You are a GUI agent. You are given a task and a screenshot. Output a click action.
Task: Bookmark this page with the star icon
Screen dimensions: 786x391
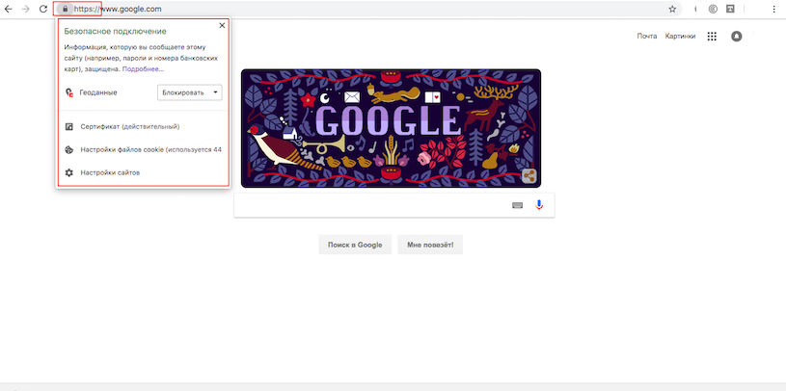[x=672, y=9]
